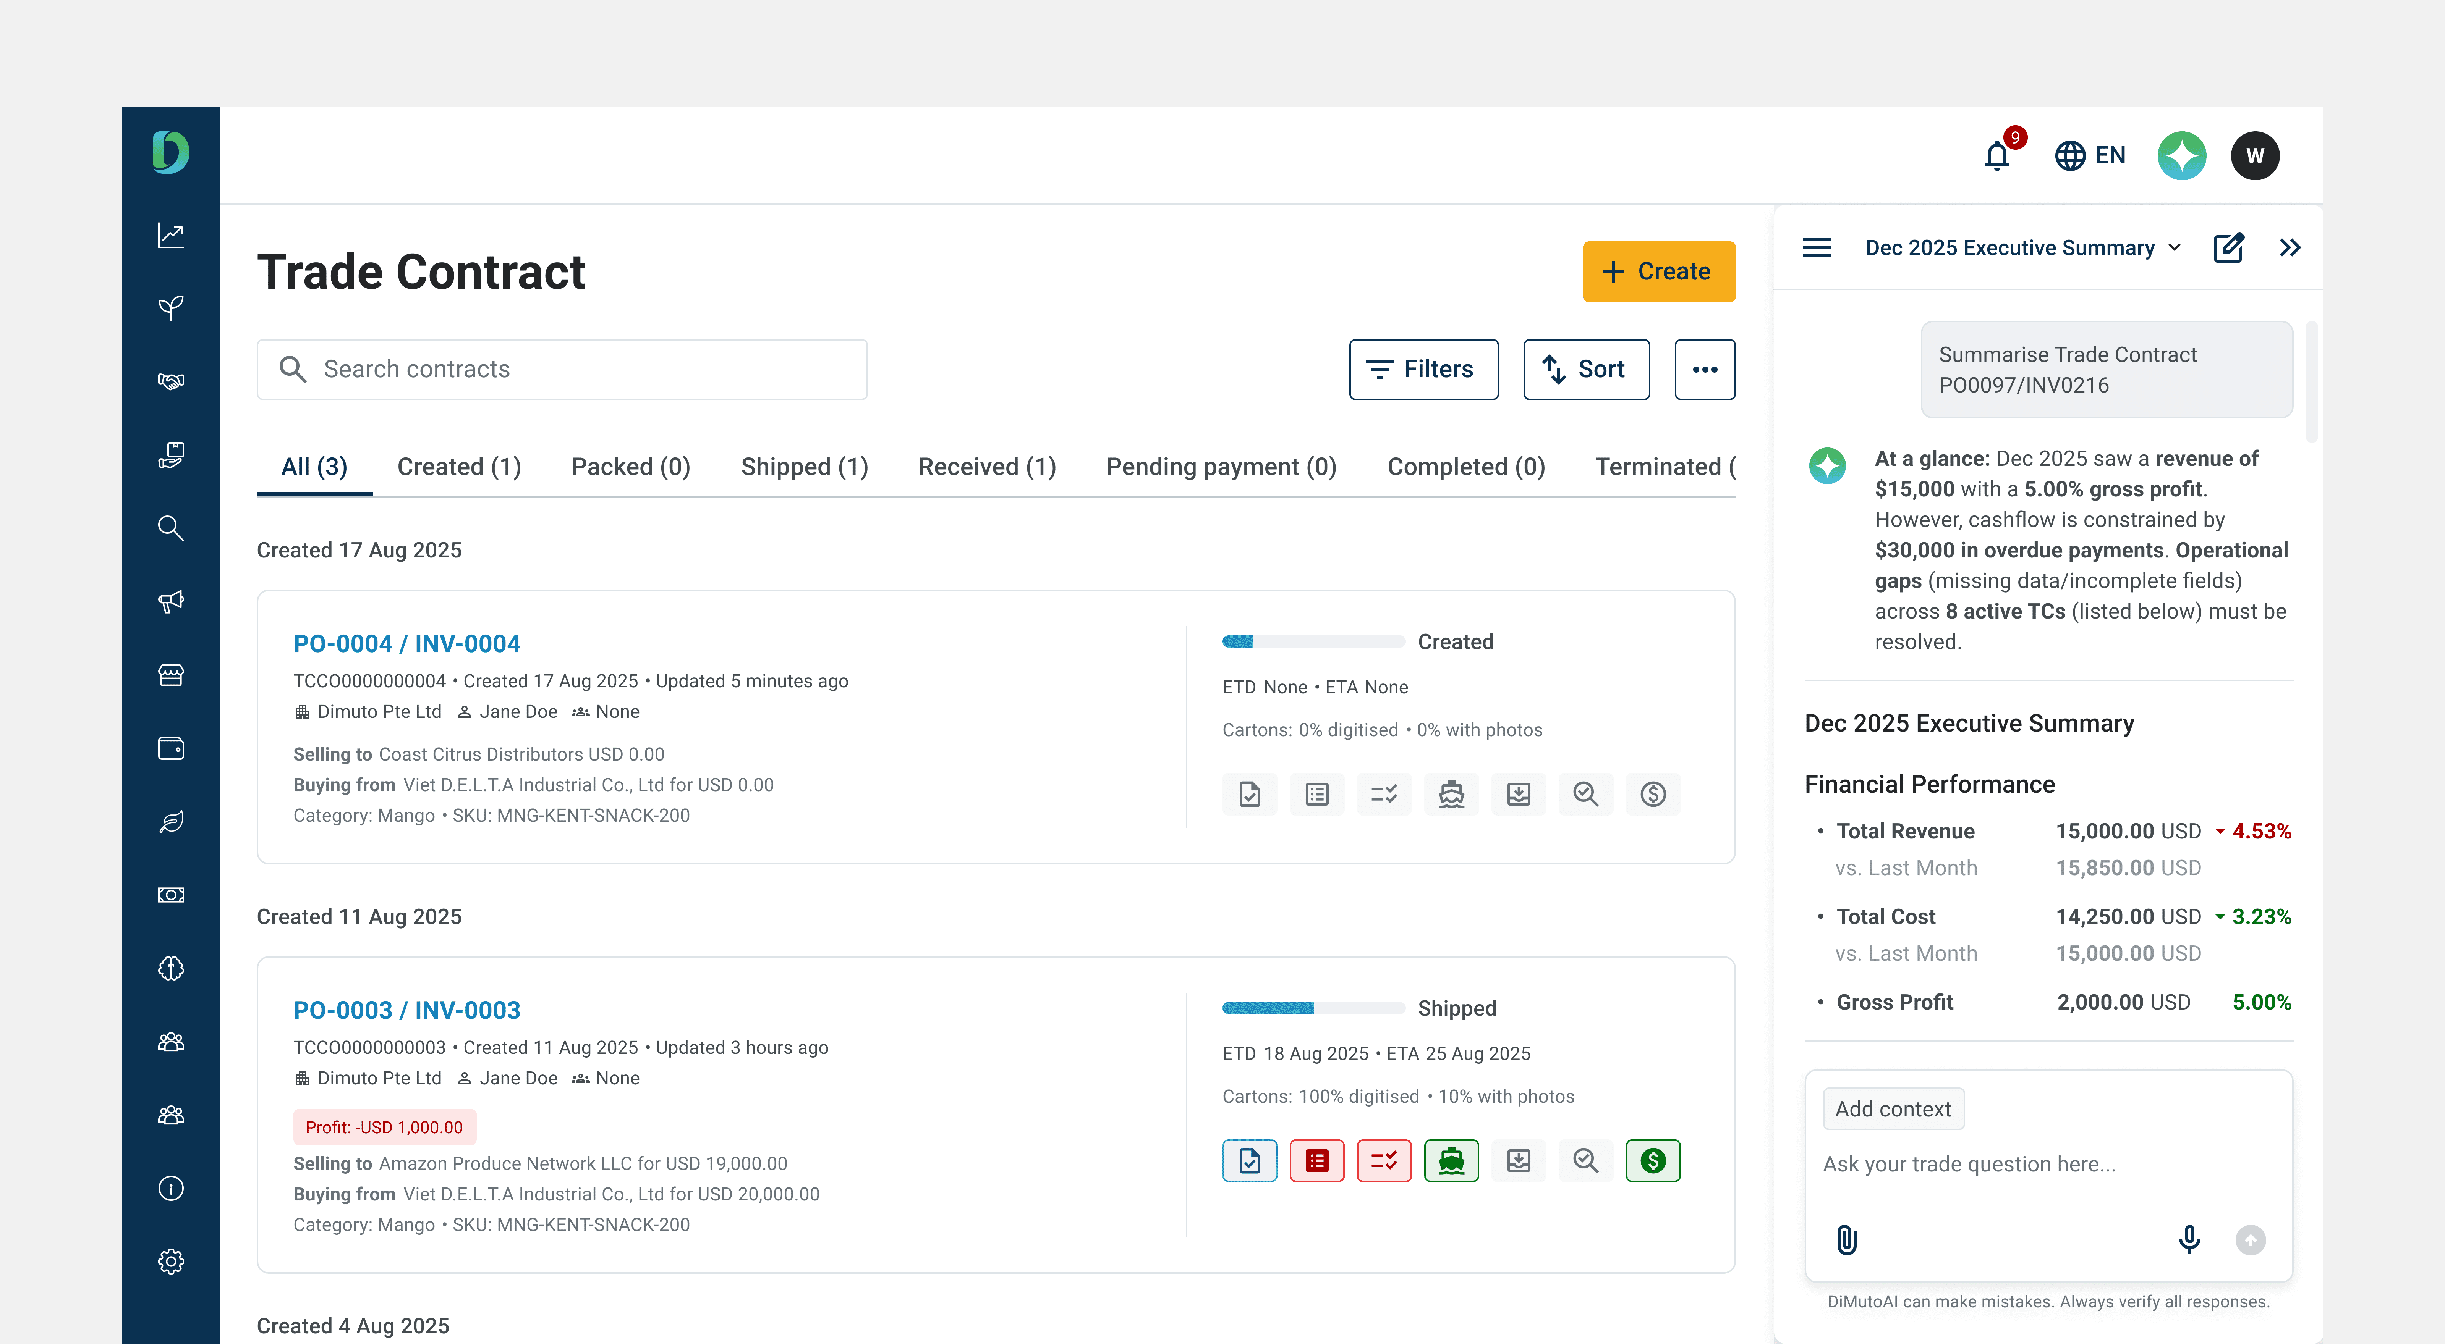Select the Created (1) tab
The width and height of the screenshot is (2445, 1344).
click(x=458, y=467)
